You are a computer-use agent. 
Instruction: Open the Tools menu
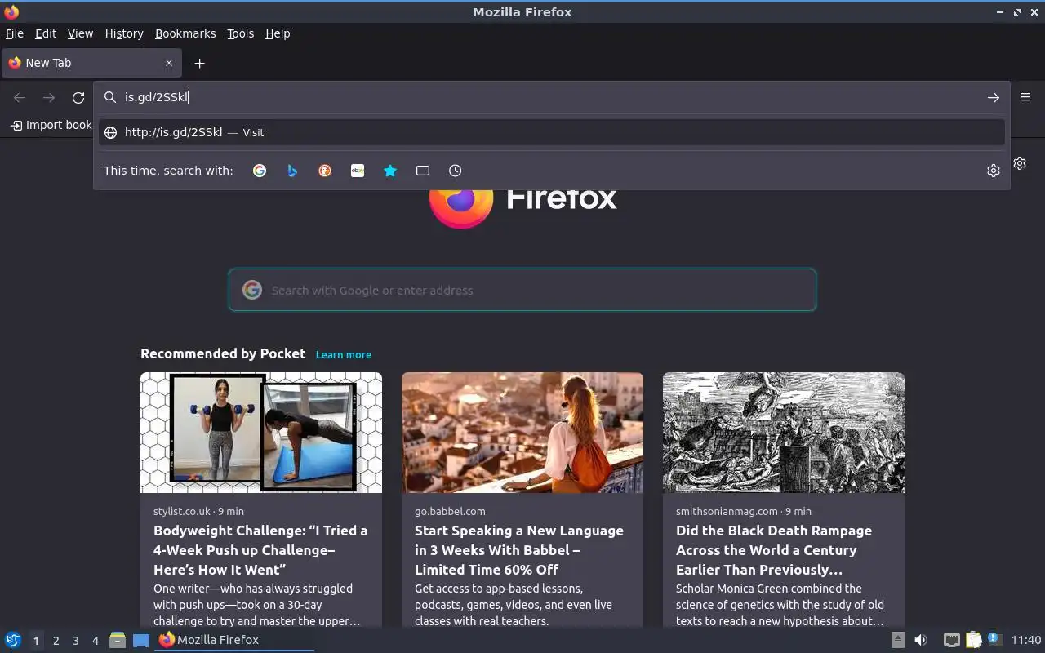(x=240, y=33)
